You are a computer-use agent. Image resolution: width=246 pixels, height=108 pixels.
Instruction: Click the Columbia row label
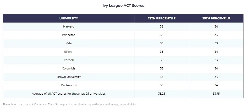pyautogui.click(x=69, y=69)
